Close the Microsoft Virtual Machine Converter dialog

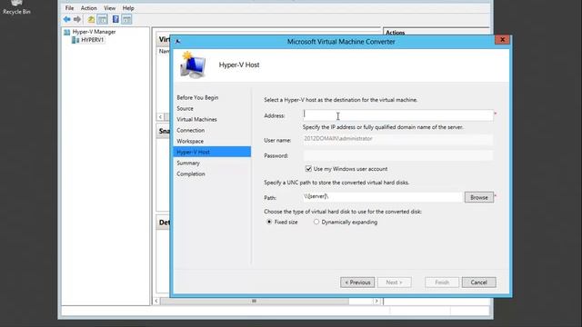tap(502, 40)
